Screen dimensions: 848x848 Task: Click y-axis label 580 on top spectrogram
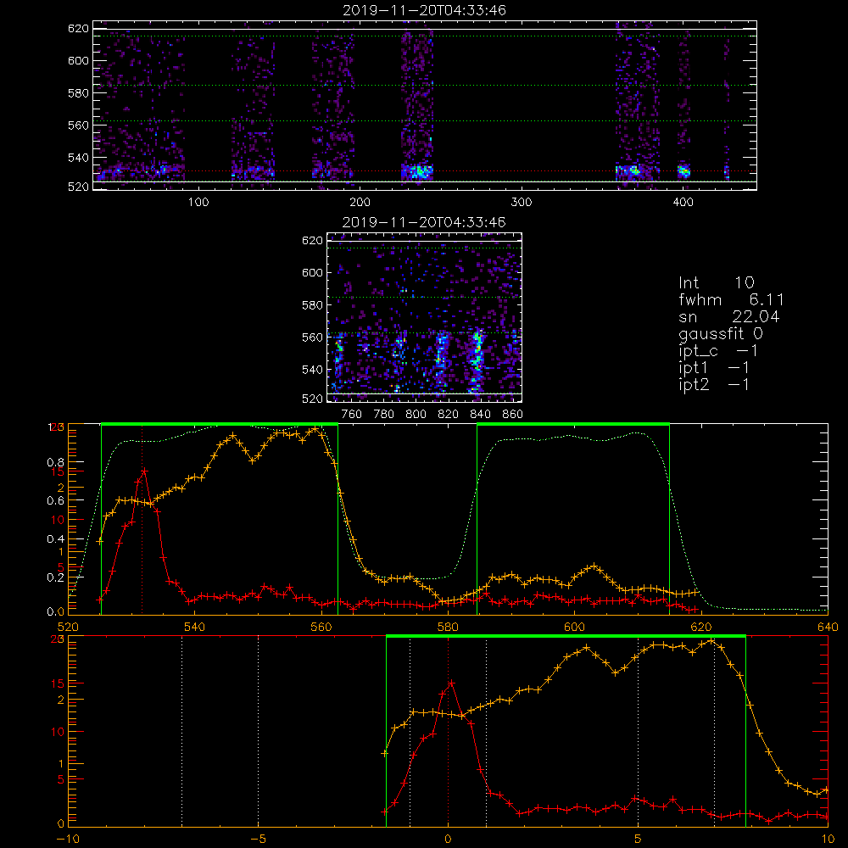tap(78, 93)
